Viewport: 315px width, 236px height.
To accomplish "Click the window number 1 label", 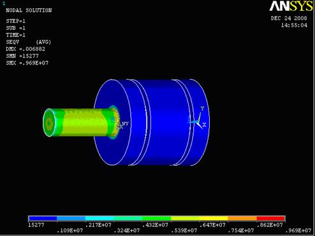I will 4,4.
